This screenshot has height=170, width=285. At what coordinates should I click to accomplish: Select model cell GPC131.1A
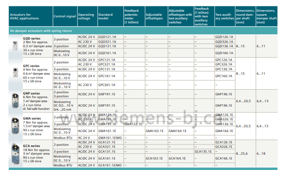tap(107, 69)
